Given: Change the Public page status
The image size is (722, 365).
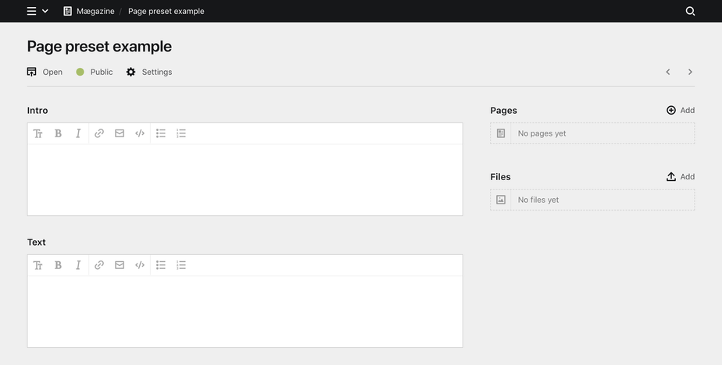Looking at the screenshot, I should (x=95, y=72).
